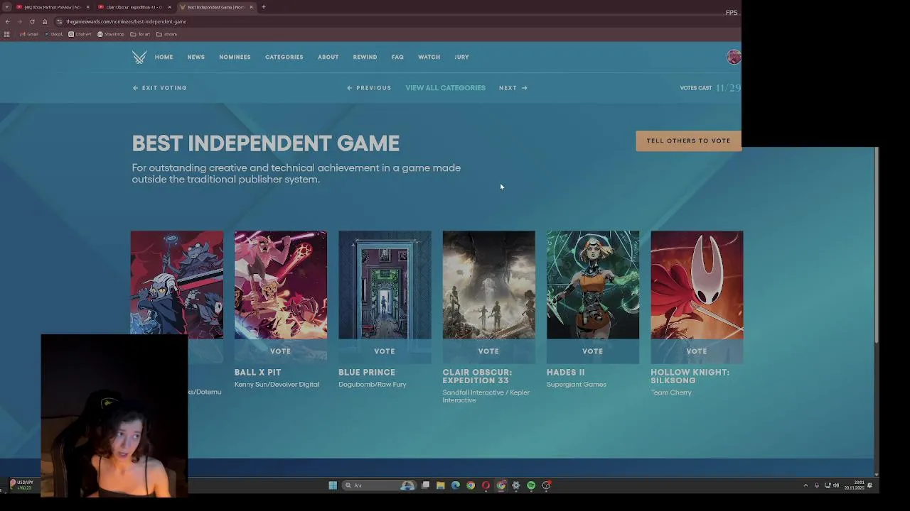The height and width of the screenshot is (511, 910).
Task: Open Task View on taskbar
Action: pos(425,485)
